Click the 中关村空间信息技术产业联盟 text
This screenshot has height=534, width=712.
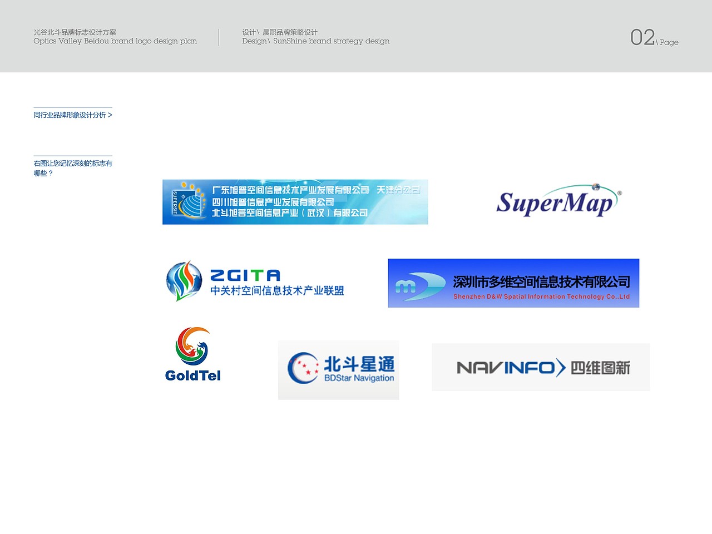point(277,290)
